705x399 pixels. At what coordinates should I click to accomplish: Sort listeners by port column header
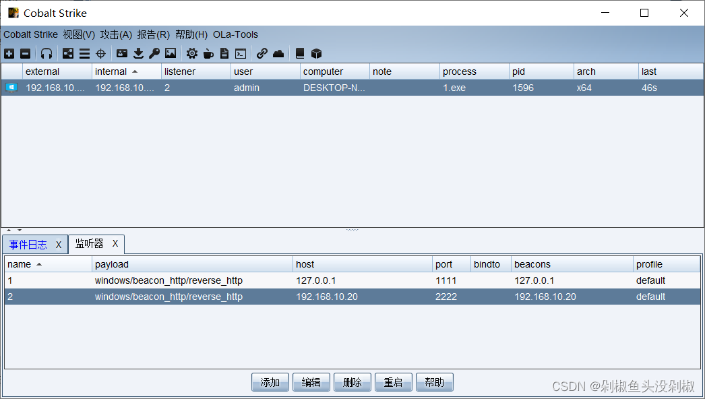452,264
